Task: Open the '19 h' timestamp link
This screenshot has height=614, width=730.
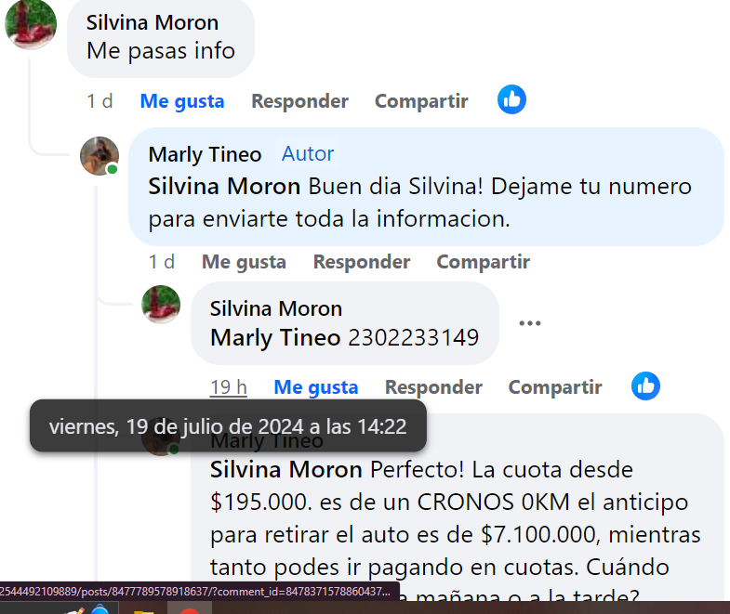Action: pos(229,387)
